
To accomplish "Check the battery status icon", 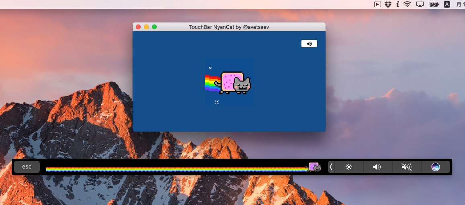I will 434,4.
